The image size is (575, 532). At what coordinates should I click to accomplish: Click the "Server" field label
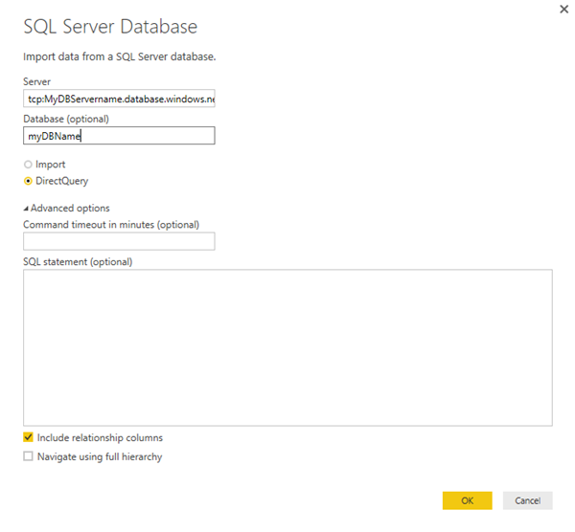tap(37, 82)
